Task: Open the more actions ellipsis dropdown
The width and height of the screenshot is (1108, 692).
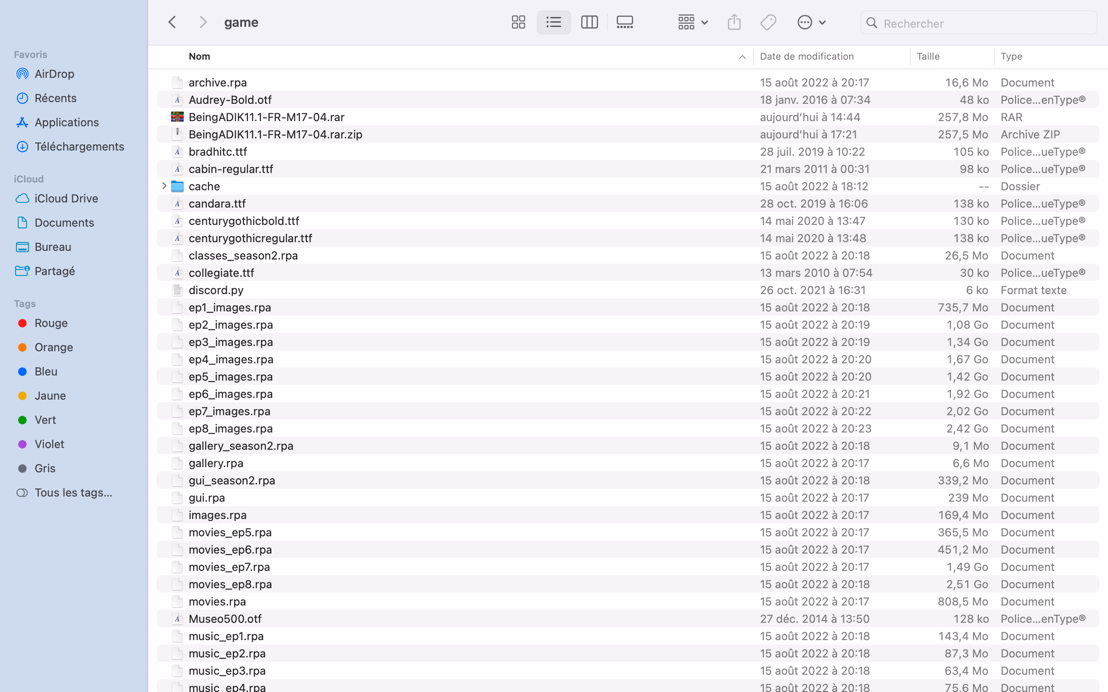Action: pos(811,22)
